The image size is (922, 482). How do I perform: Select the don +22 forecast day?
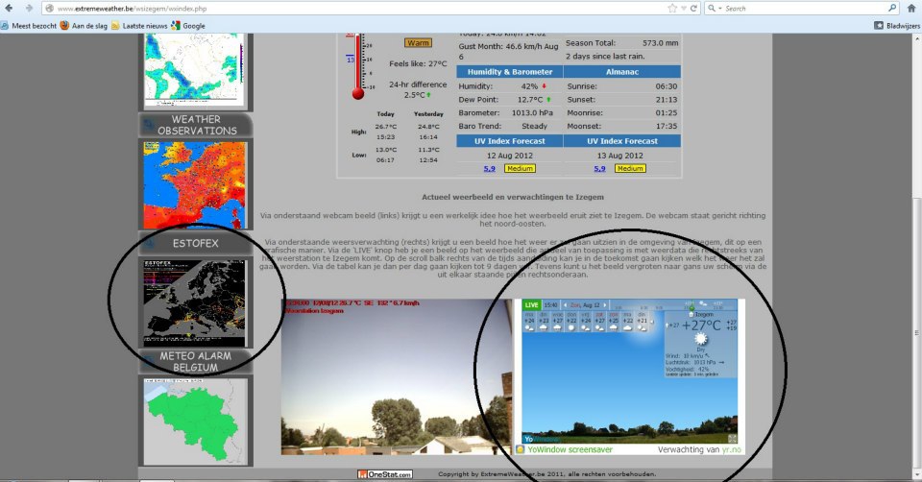(570, 322)
